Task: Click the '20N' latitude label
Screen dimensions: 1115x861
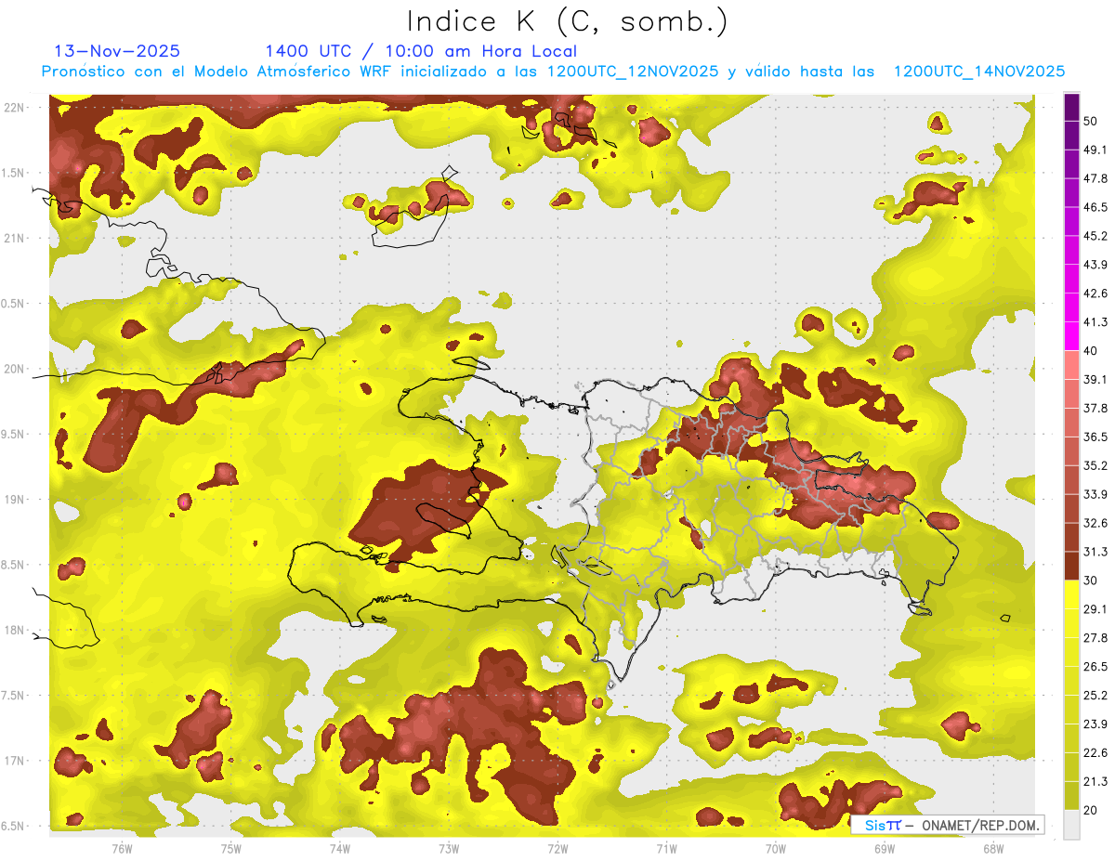Action: point(13,369)
